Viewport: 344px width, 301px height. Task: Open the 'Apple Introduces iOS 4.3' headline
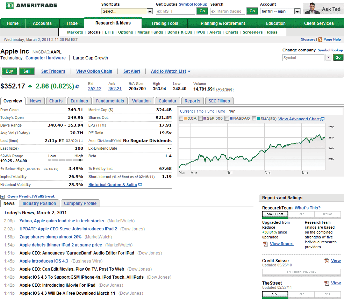tap(44, 261)
